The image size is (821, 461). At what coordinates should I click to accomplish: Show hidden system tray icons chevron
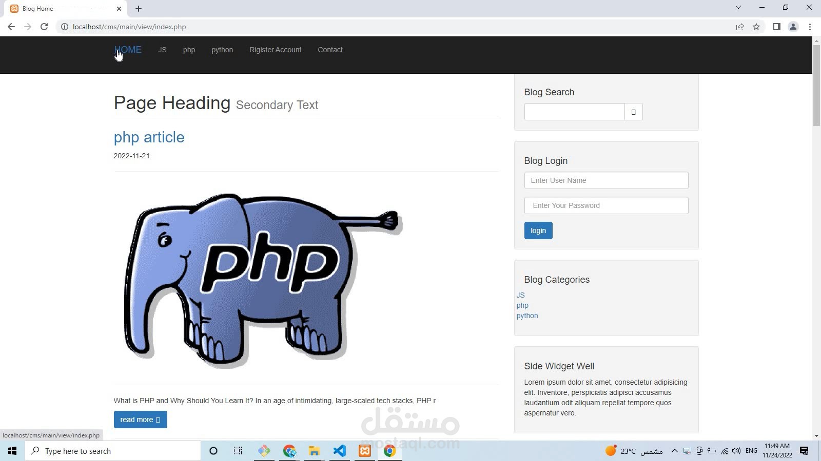coord(675,451)
